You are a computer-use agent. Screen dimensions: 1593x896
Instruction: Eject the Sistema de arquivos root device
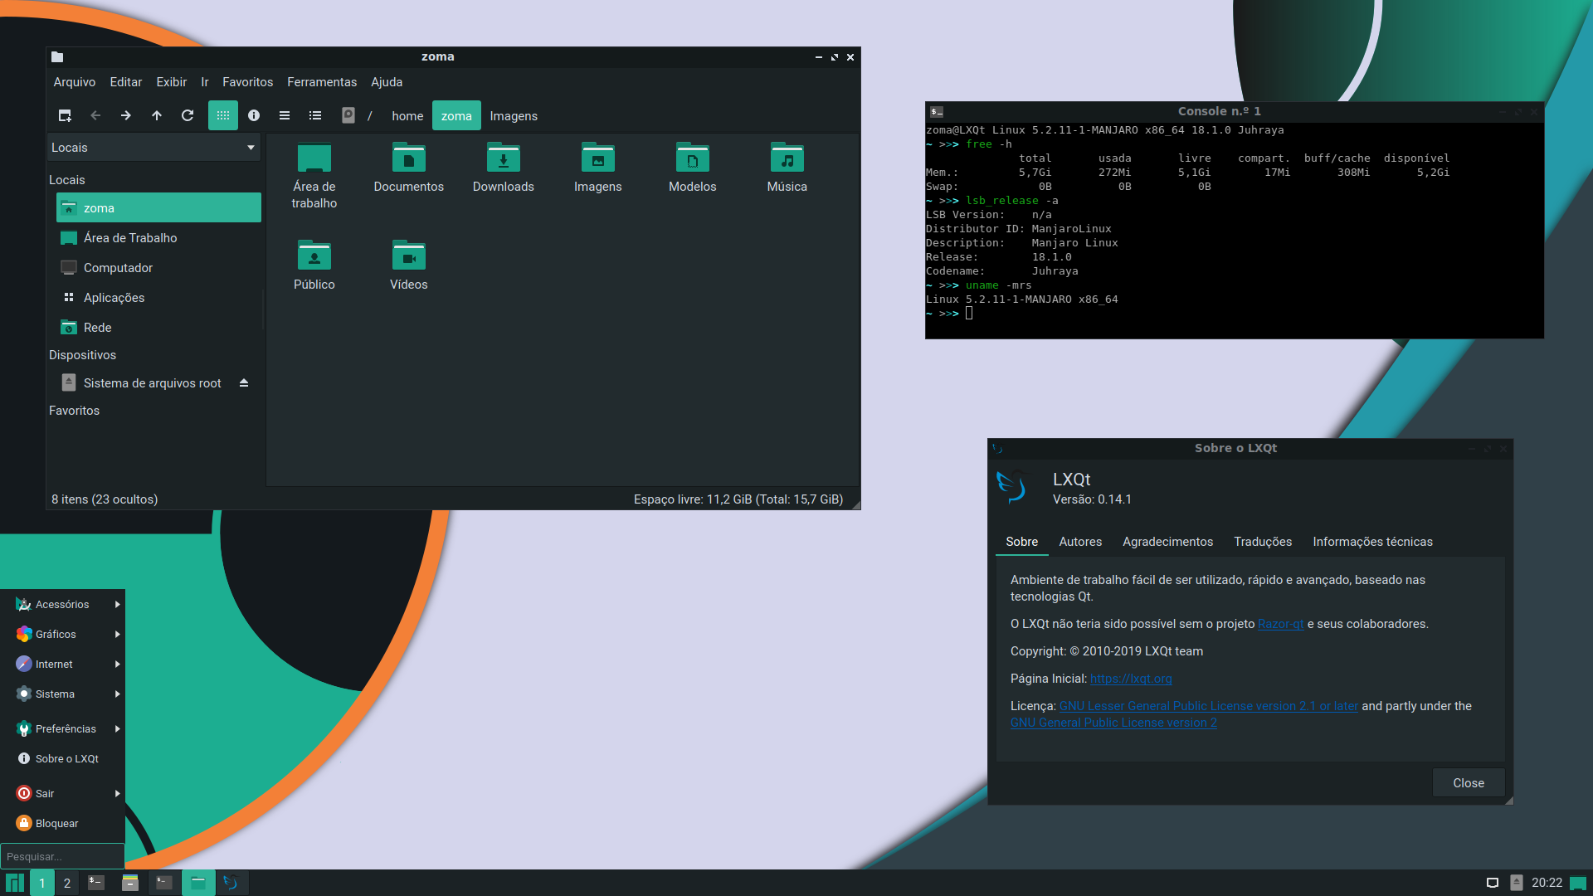[x=244, y=383]
